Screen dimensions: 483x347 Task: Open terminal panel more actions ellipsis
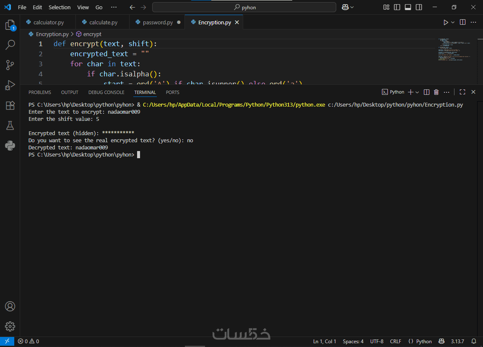447,92
